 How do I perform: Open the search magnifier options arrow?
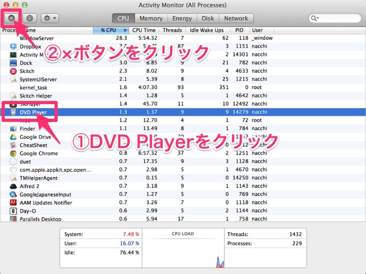pos(315,18)
